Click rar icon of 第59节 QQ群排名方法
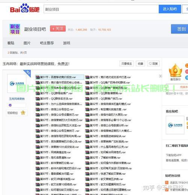The image size is (188, 195). [x=38, y=99]
